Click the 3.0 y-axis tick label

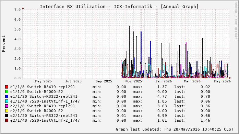[17, 49]
